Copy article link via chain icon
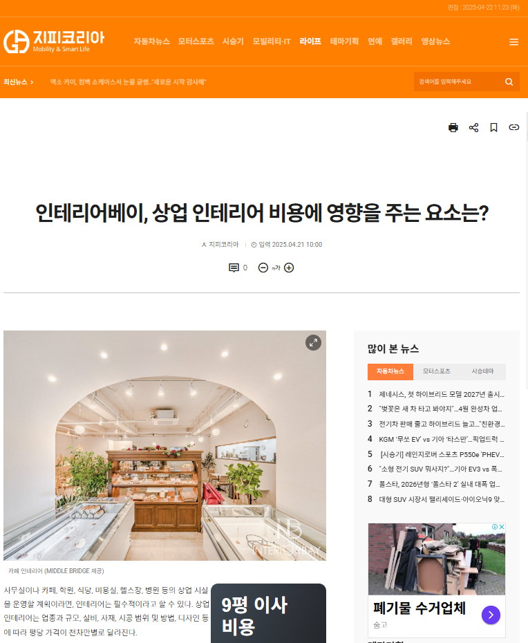The height and width of the screenshot is (643, 528). (x=513, y=127)
